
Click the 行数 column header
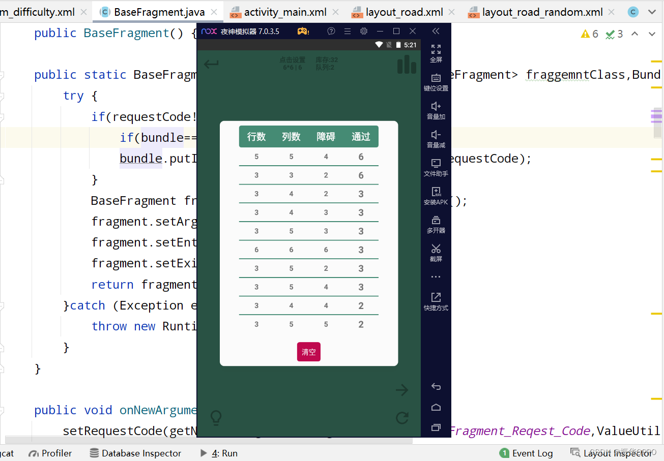coord(256,137)
